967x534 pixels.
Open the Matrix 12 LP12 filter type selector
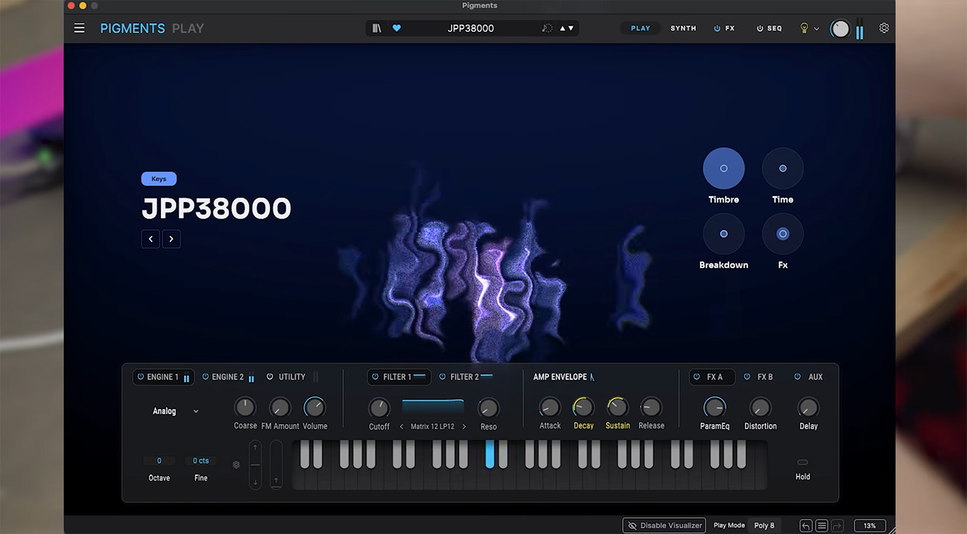click(x=433, y=427)
